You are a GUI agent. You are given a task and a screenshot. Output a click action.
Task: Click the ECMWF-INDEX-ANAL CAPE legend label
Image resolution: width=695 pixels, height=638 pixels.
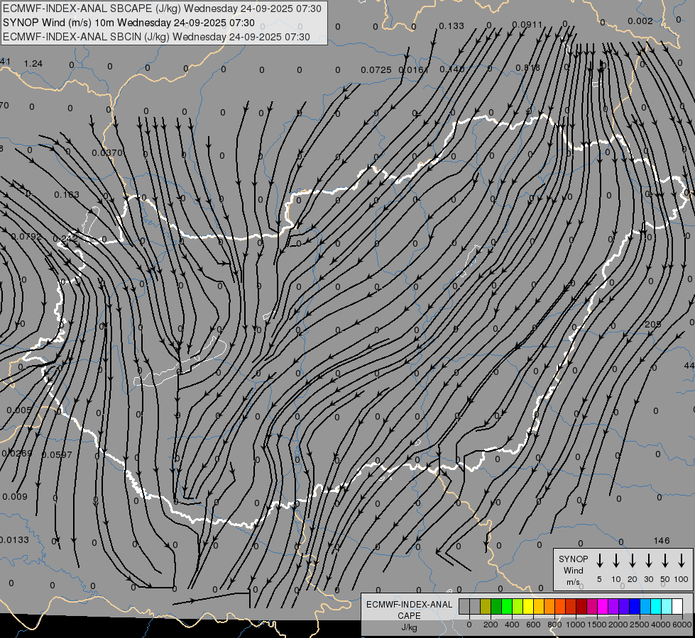pos(409,610)
